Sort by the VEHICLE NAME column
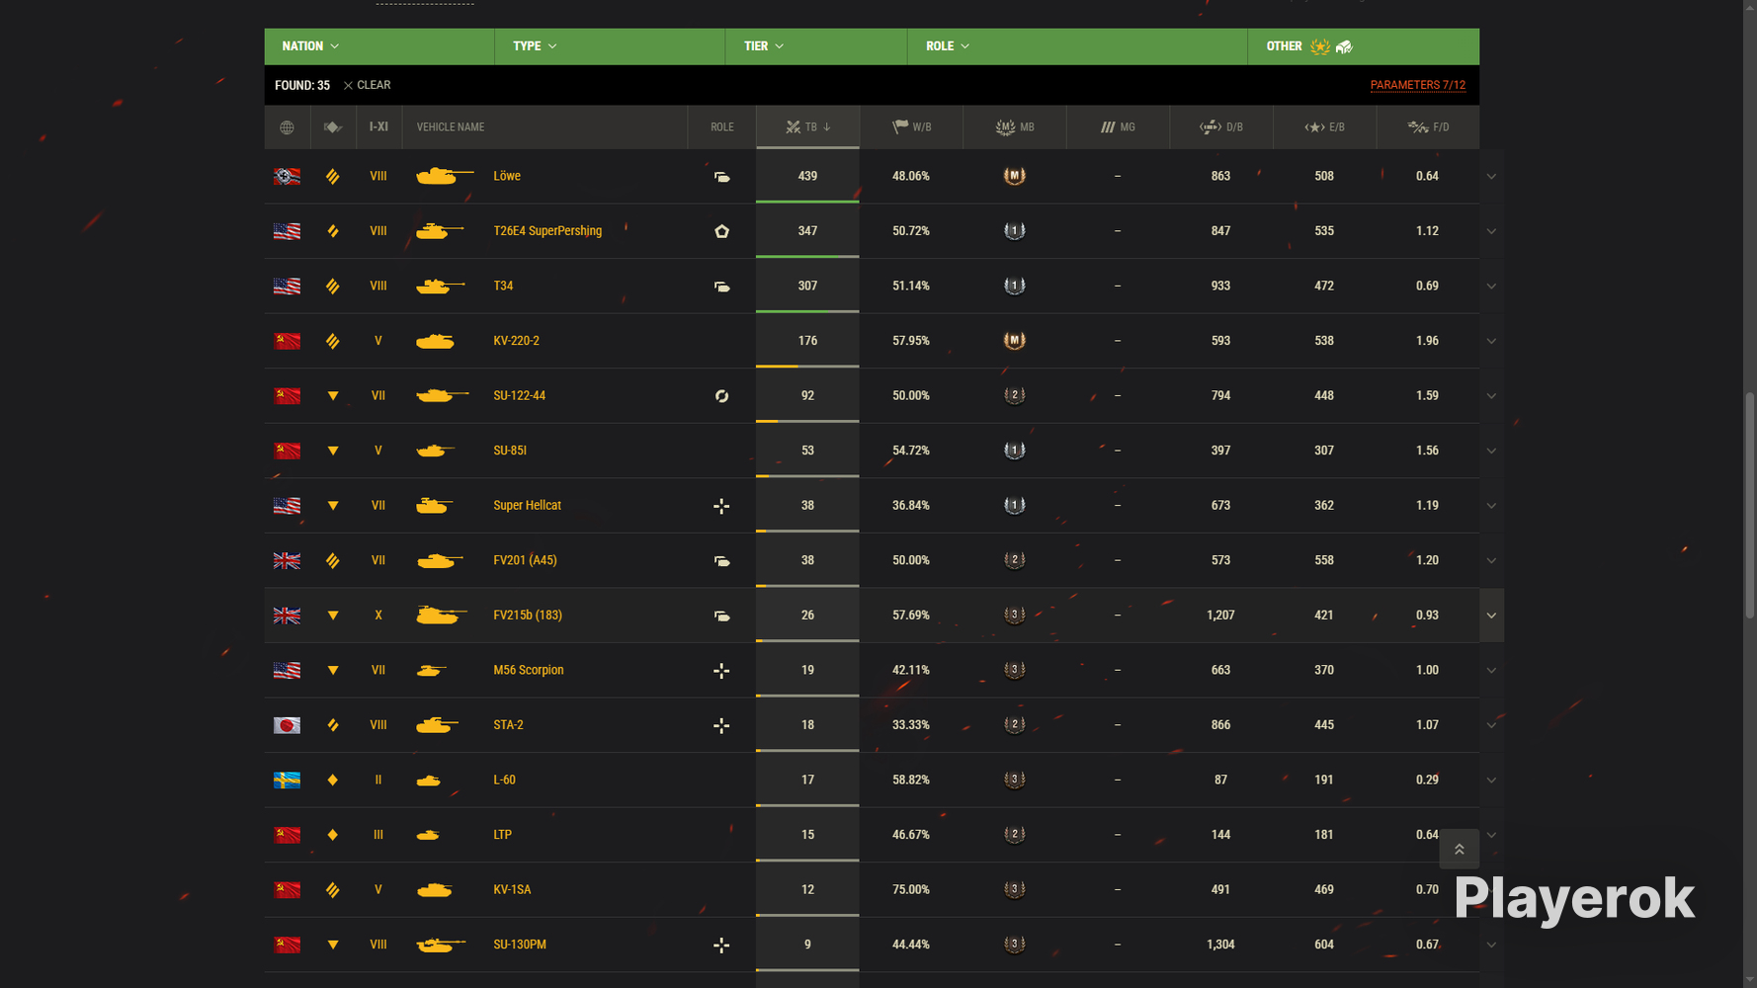Viewport: 1757px width, 988px height. [x=544, y=127]
